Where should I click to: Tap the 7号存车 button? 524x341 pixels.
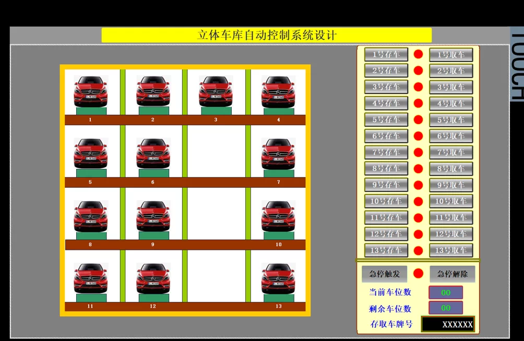coord(386,152)
